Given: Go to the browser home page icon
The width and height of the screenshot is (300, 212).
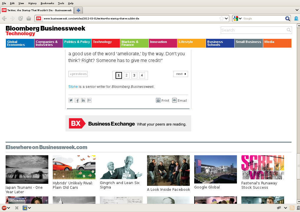Looking at the screenshot, I should pyautogui.click(x=29, y=19).
